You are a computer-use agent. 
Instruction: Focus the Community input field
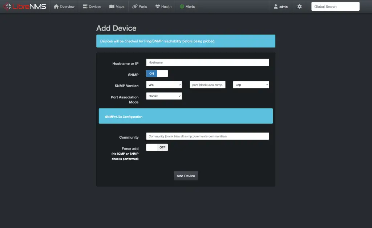(207, 136)
